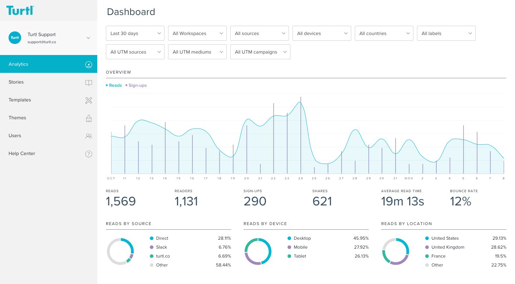Select Users in the sidebar
The width and height of the screenshot is (515, 284).
49,135
